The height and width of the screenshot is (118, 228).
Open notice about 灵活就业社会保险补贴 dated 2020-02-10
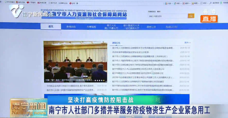coord(143,48)
